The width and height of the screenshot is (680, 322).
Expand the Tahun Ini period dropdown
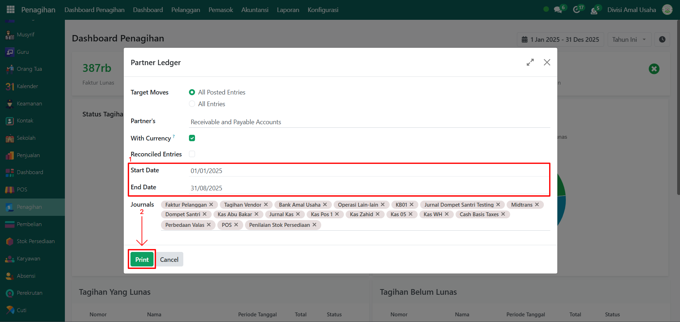[x=629, y=40]
